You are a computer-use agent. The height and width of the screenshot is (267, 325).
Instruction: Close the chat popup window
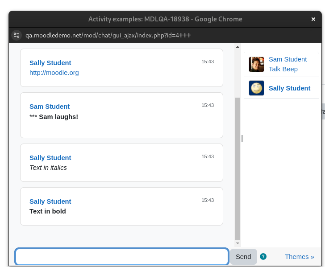[313, 19]
